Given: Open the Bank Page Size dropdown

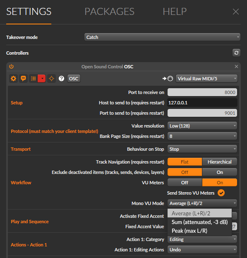Looking at the screenshot, I should pyautogui.click(x=202, y=136).
